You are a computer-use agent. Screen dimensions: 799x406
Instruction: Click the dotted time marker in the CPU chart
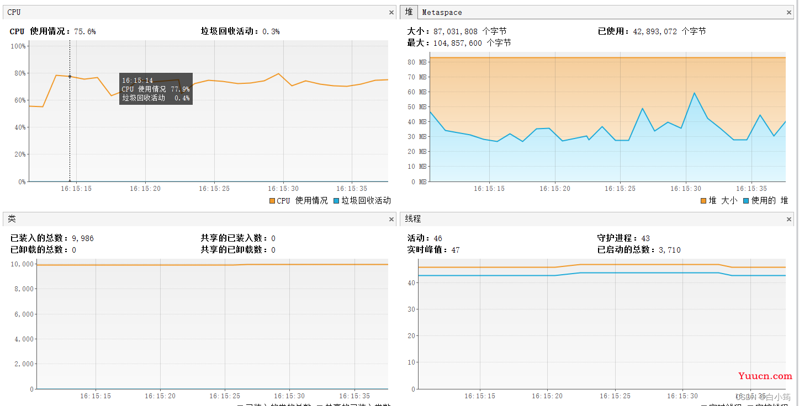click(x=70, y=110)
